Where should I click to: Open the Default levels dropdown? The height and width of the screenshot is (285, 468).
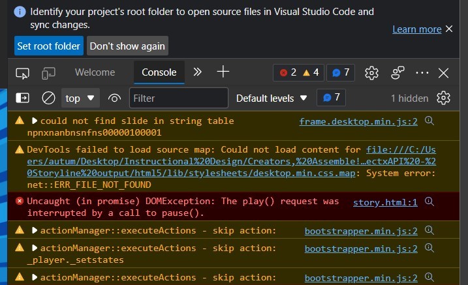coord(272,98)
